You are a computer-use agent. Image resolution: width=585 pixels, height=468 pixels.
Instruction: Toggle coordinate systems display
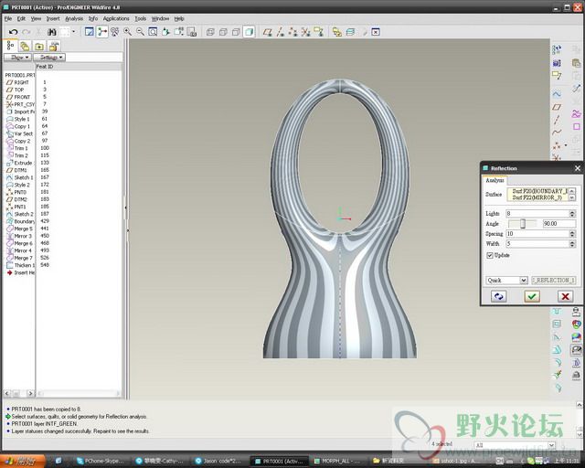[x=305, y=32]
